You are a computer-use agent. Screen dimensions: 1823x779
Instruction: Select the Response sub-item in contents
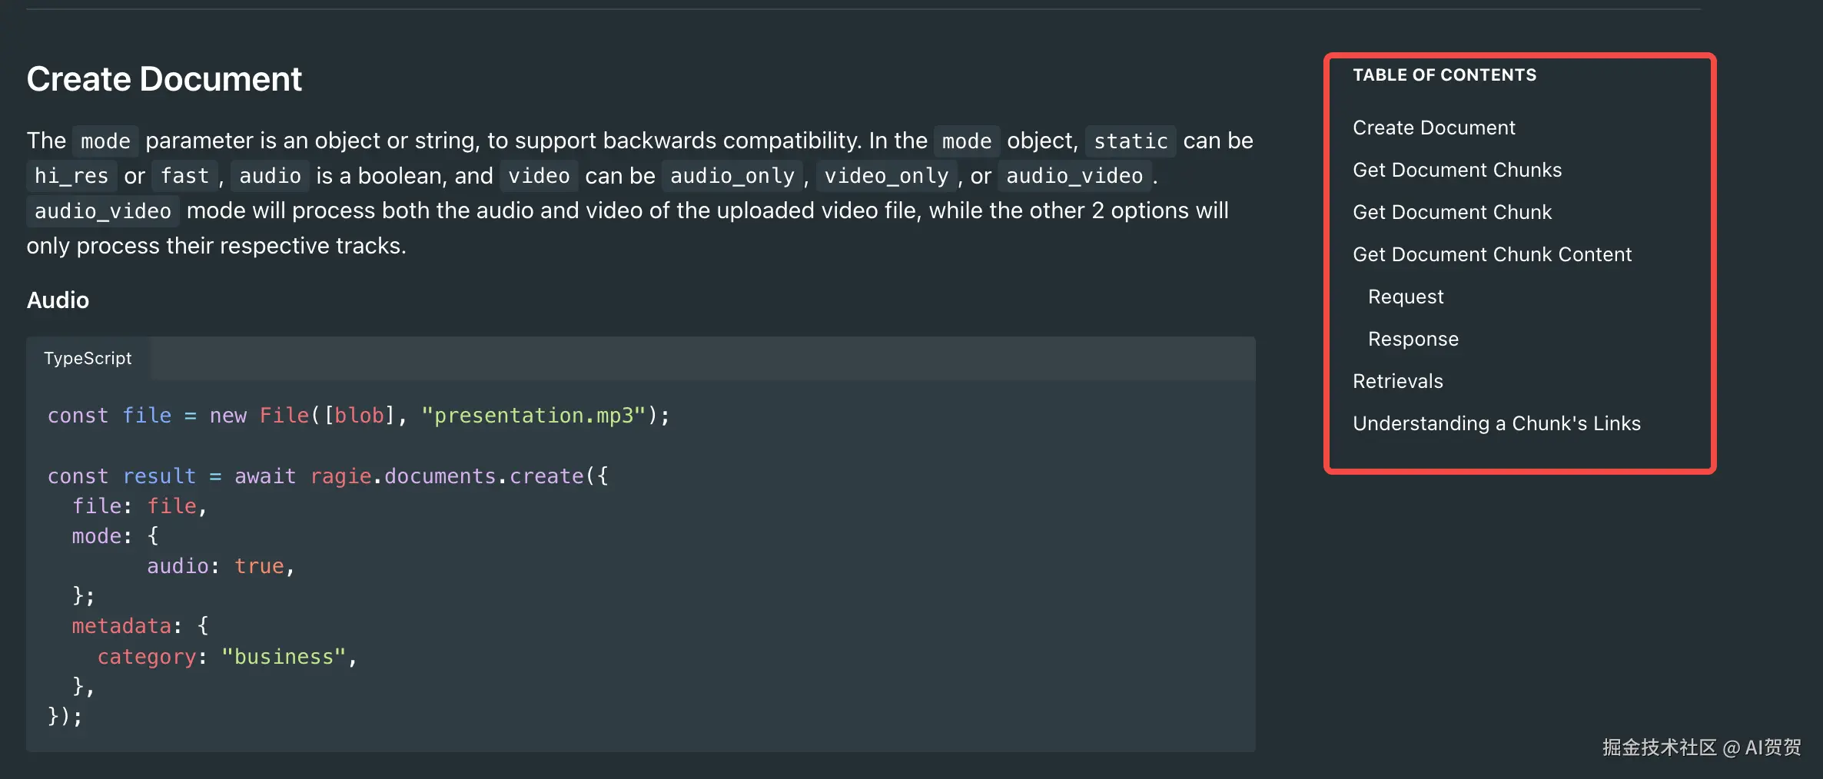[x=1413, y=339]
